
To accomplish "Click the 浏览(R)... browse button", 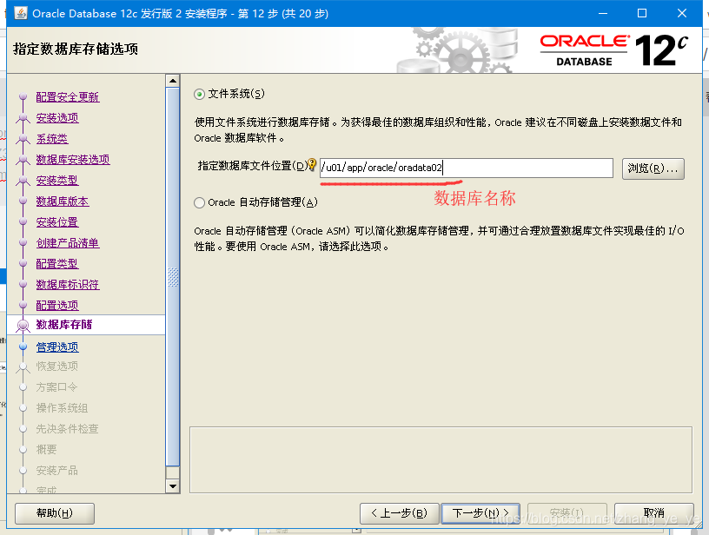I will point(653,168).
